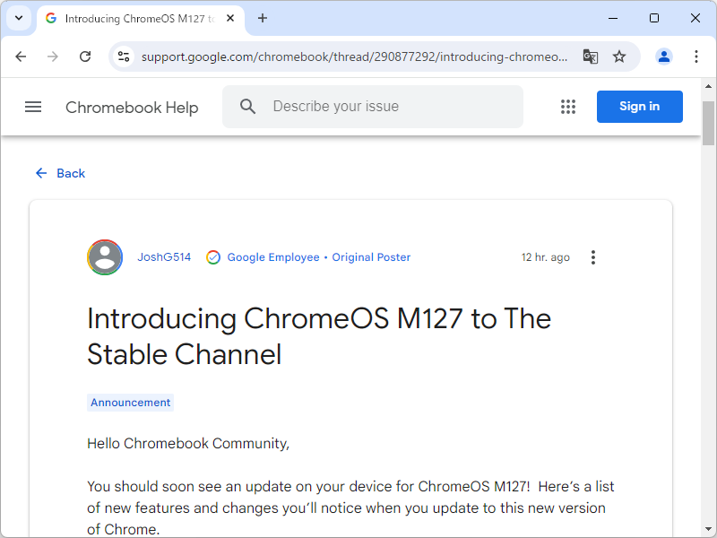Open the Google apps grid

[x=568, y=106]
